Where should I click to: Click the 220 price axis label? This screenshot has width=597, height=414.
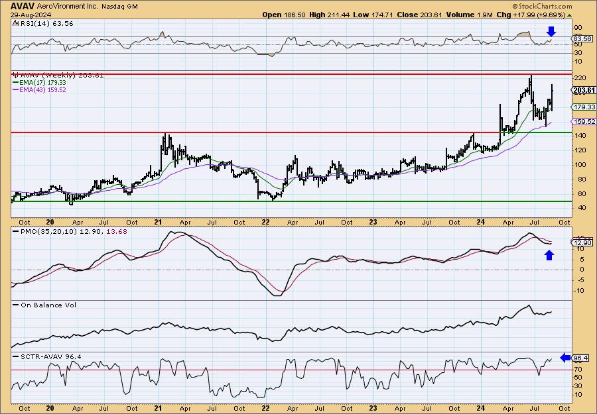click(x=579, y=78)
